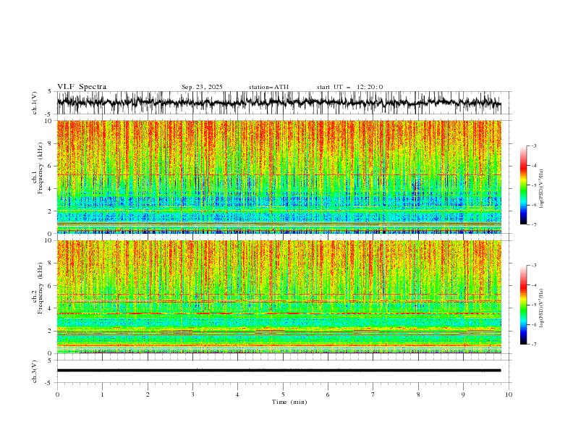The width and height of the screenshot is (573, 443).
Task: Click the ch.3 flat black waveform trace
Action: click(279, 371)
